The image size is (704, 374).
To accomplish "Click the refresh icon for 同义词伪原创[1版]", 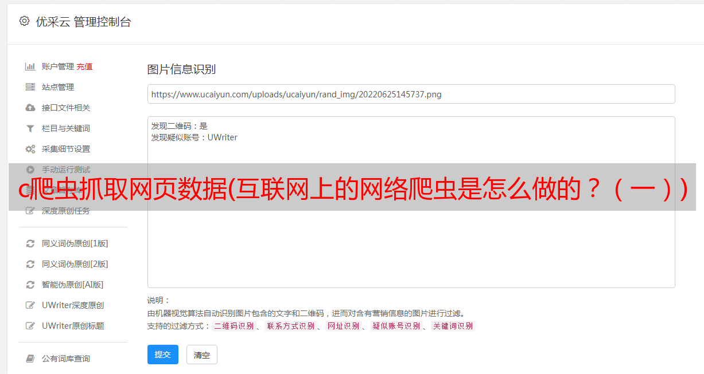I will pos(30,243).
